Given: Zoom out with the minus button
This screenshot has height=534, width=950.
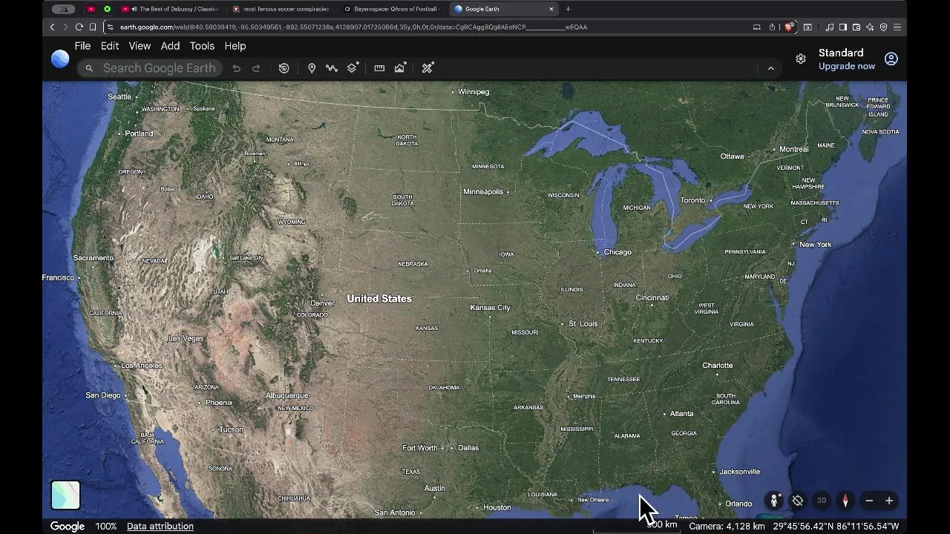Looking at the screenshot, I should (x=869, y=501).
